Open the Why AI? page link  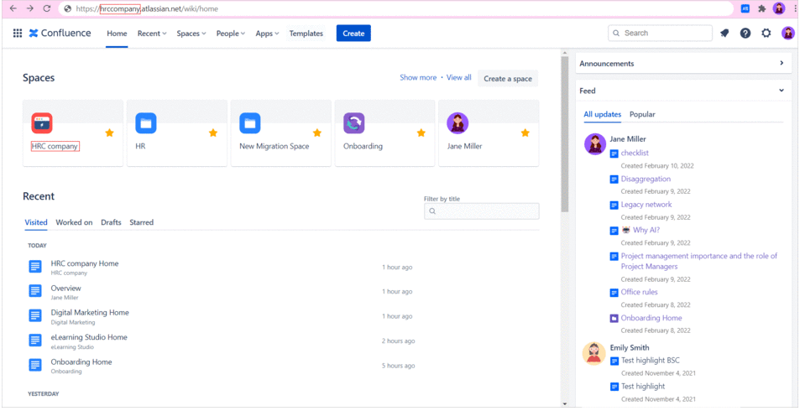[646, 230]
